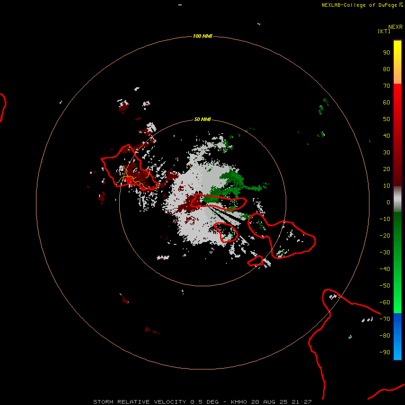Click the -30 value on the velocity scale

[385, 252]
